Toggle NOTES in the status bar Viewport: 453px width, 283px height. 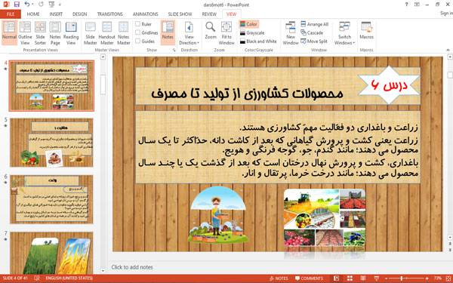pos(279,278)
